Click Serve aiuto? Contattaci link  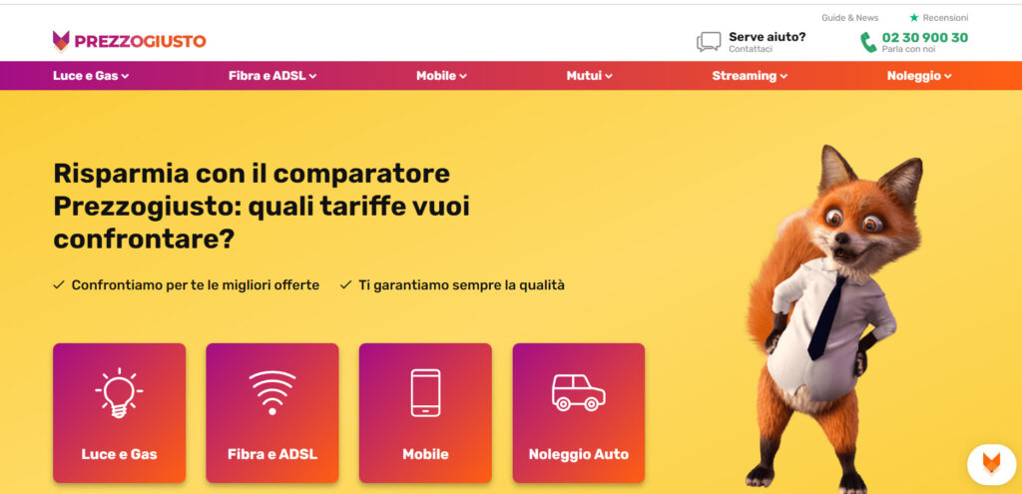pos(767,42)
